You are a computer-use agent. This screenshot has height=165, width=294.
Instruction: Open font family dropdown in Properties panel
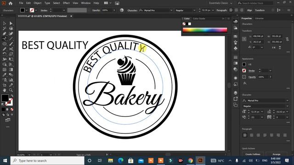[287, 100]
